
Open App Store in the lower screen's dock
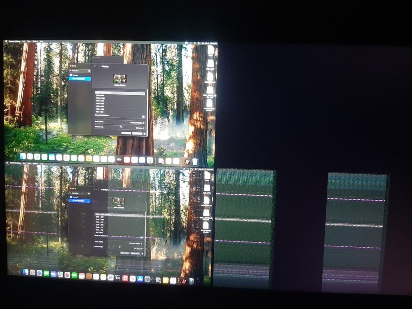click(140, 279)
